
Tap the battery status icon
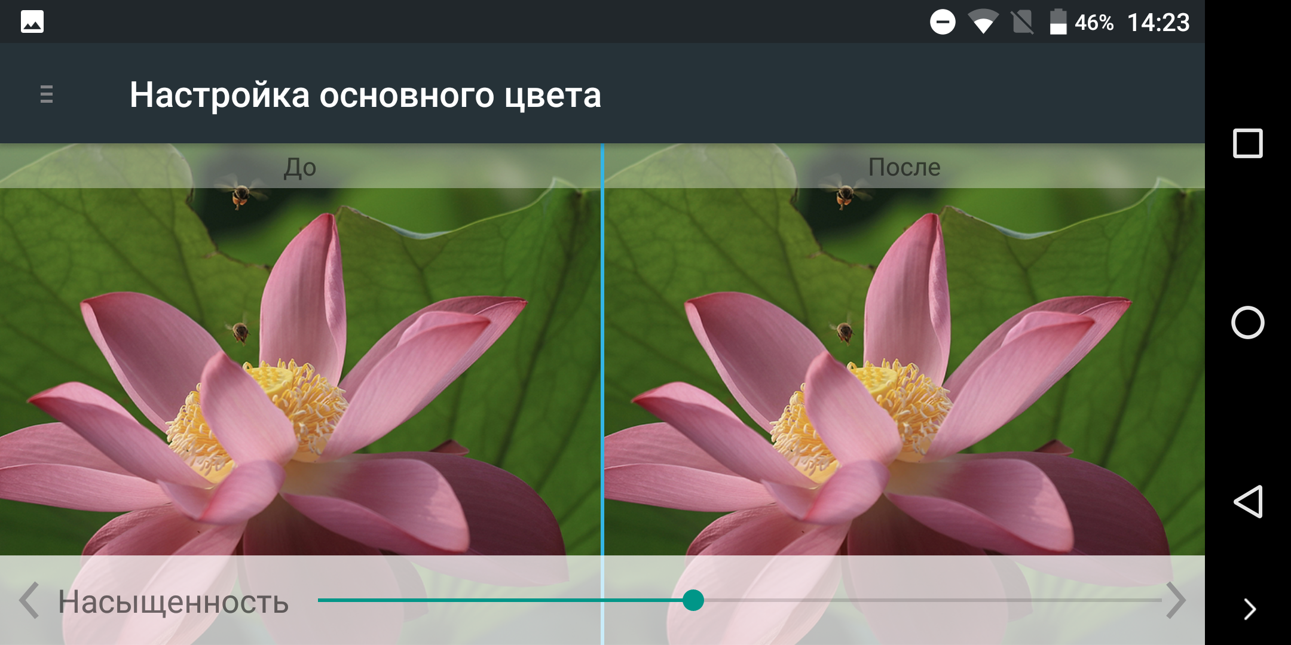tap(1059, 22)
